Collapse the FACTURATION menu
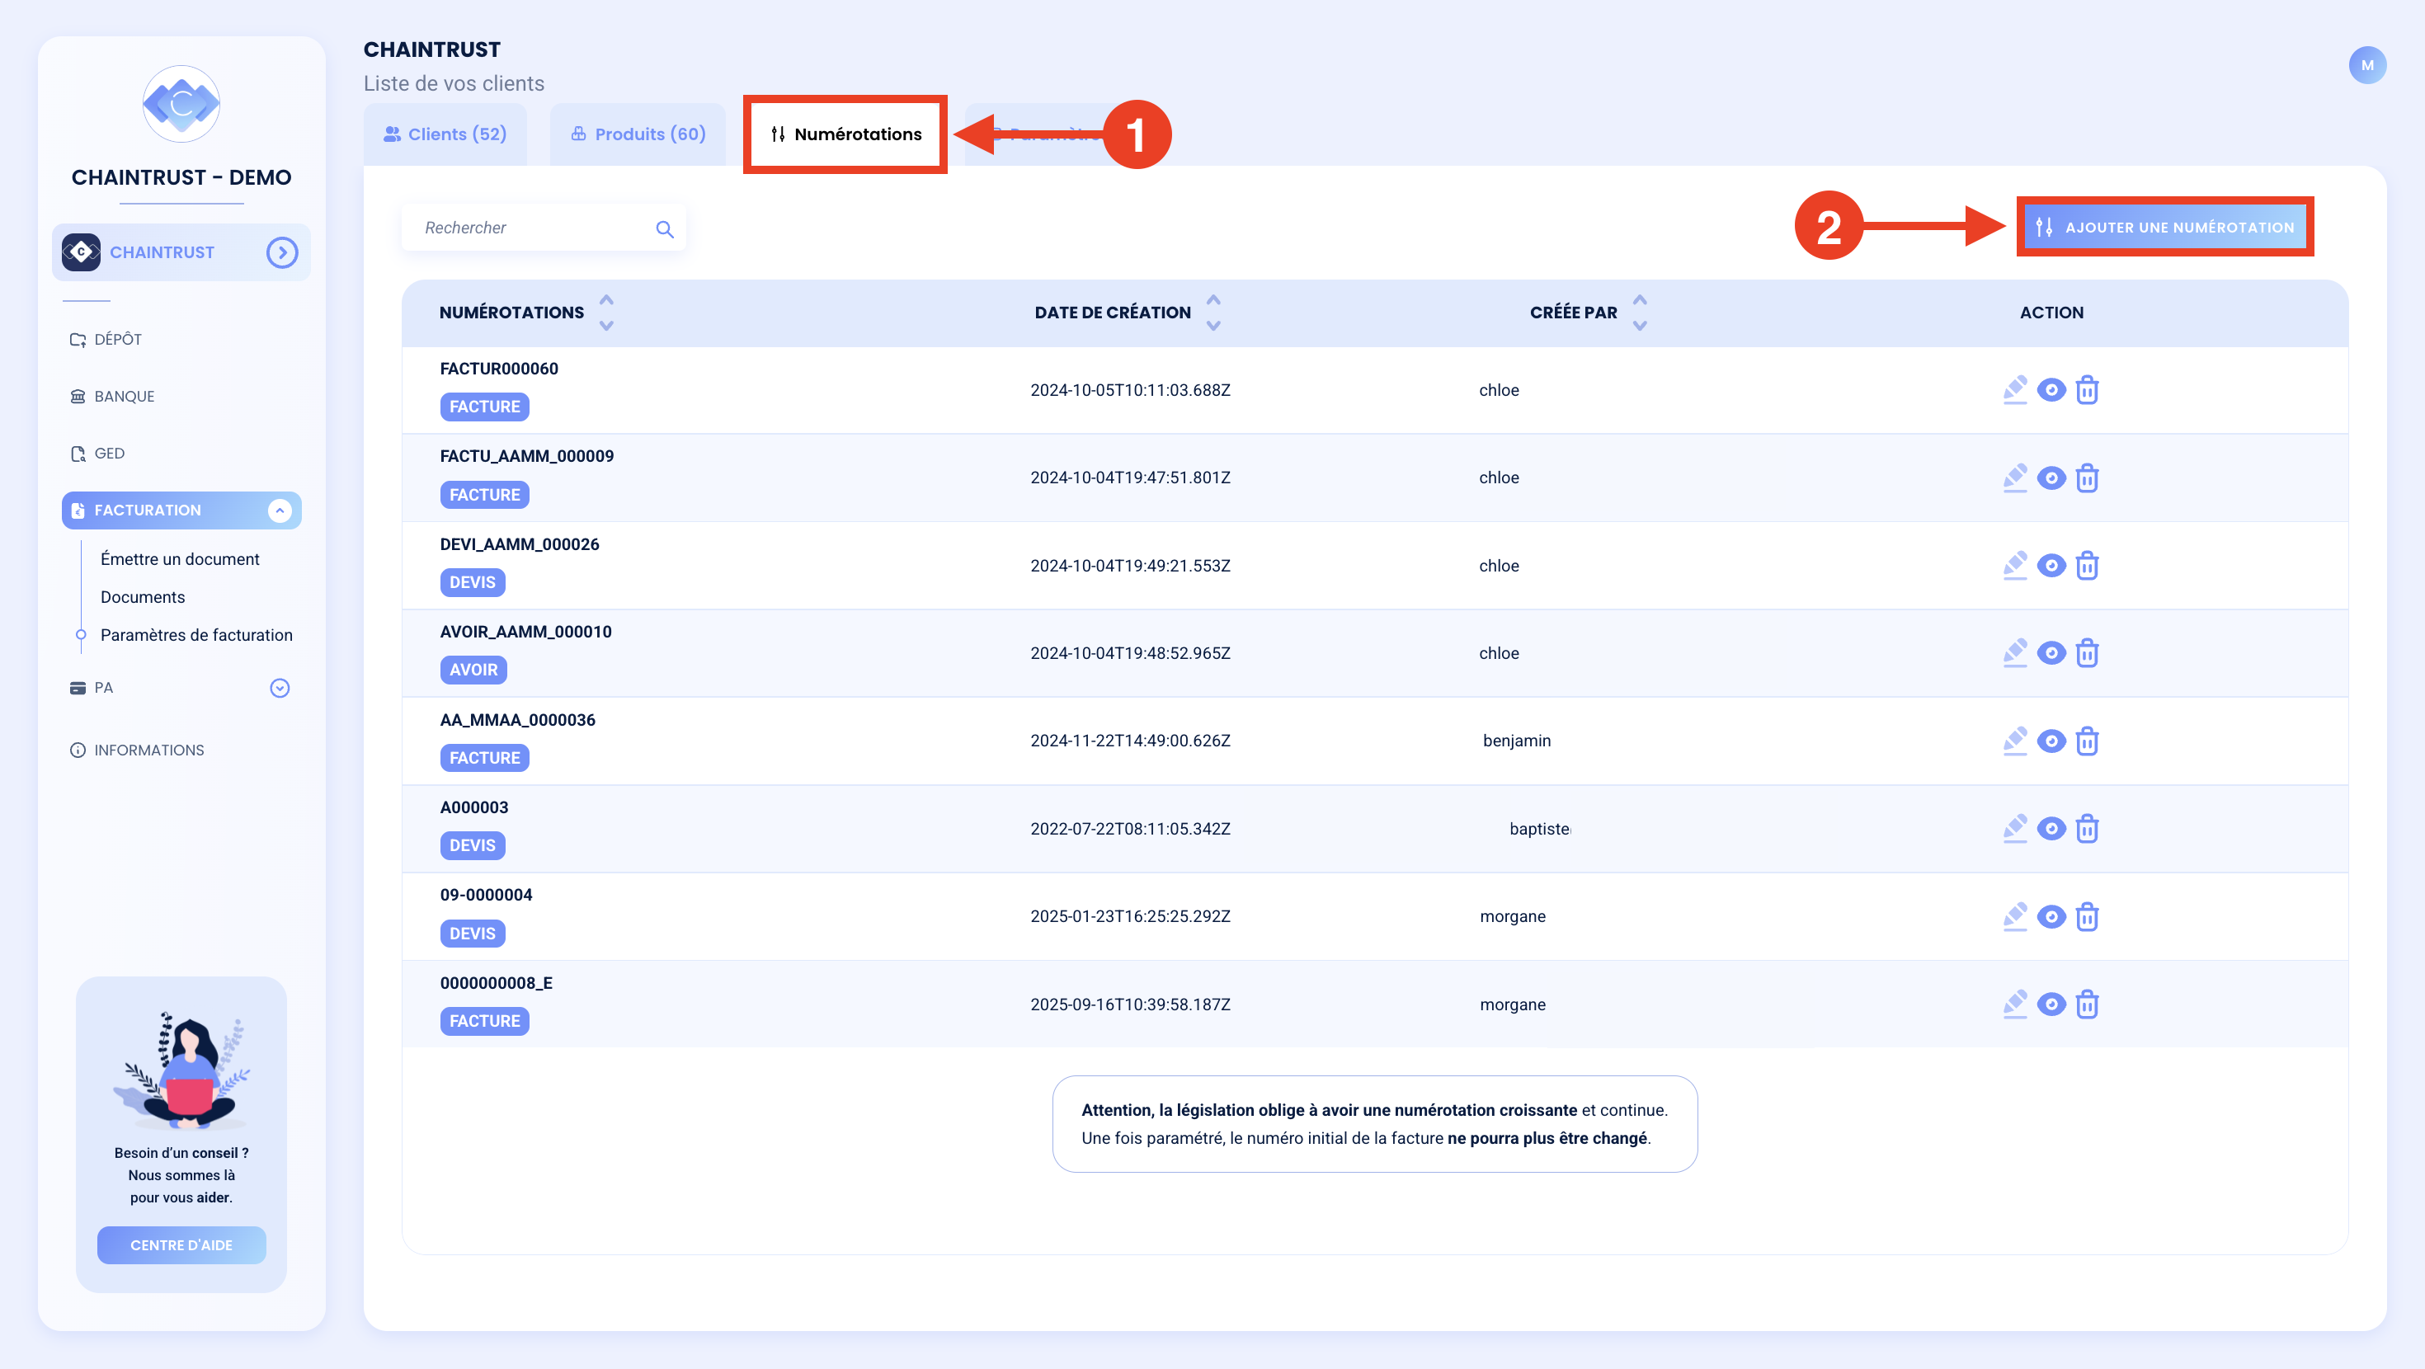Screen dimensions: 2425x1369 pos(280,510)
